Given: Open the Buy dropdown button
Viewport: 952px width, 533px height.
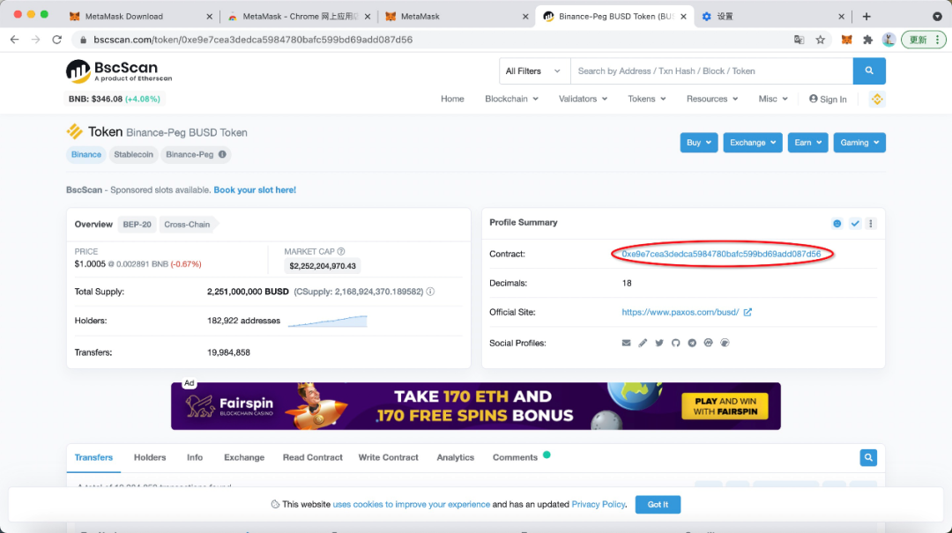Looking at the screenshot, I should (x=699, y=143).
